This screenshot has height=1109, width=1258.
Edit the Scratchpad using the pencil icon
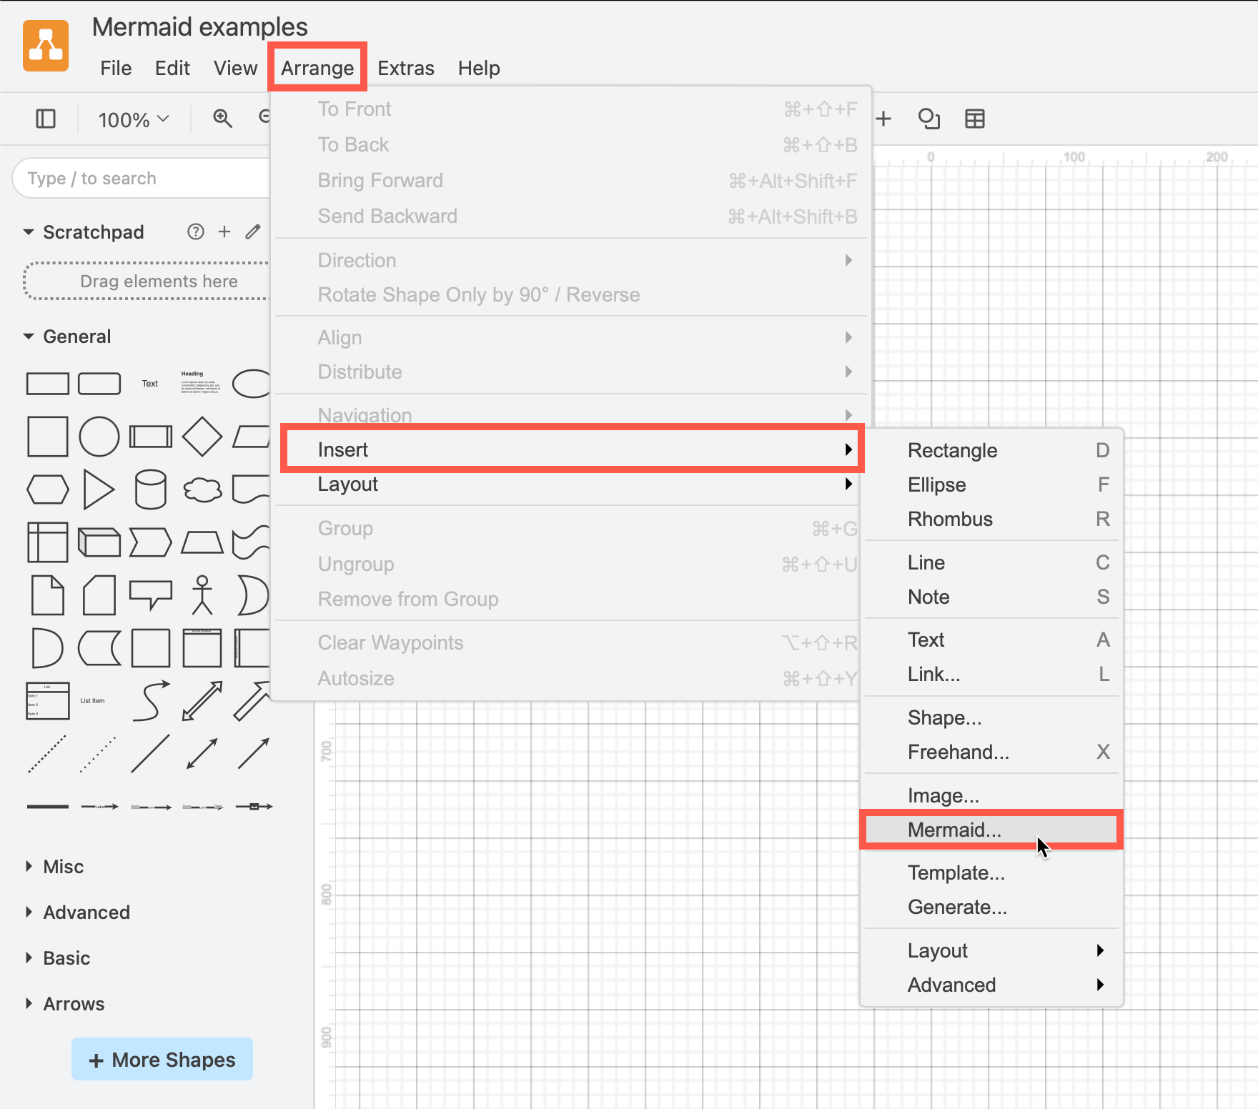point(252,232)
